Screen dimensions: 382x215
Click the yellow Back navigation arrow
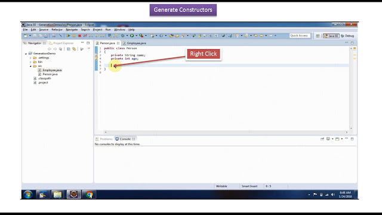tap(261, 36)
